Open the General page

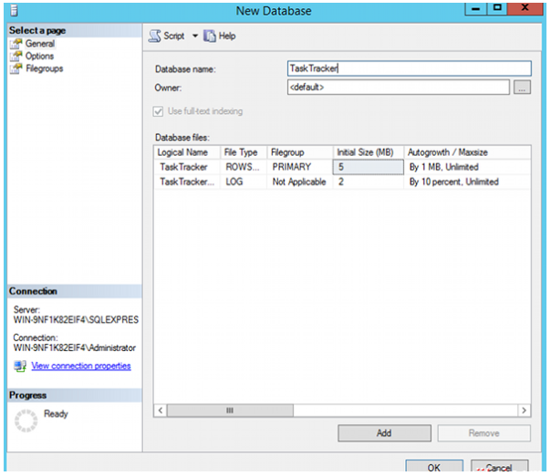[x=40, y=44]
